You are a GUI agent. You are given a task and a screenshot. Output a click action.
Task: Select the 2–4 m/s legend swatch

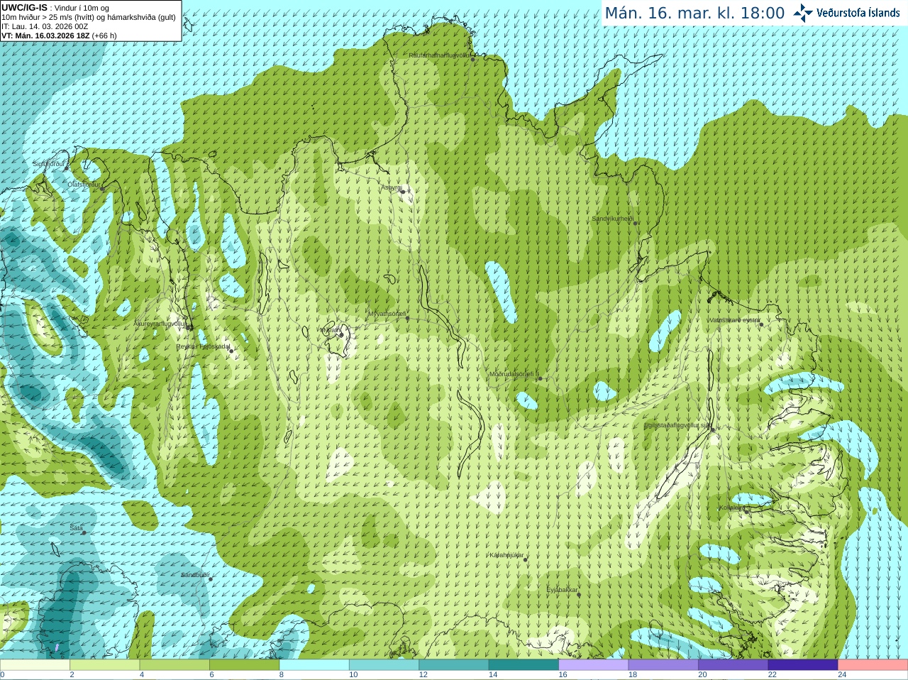105,665
